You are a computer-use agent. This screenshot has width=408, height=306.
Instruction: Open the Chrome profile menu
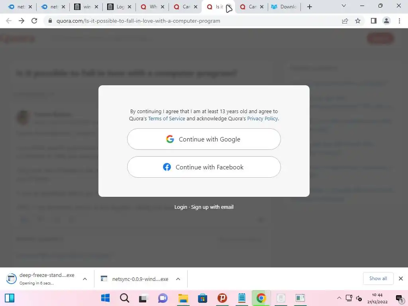point(386,21)
